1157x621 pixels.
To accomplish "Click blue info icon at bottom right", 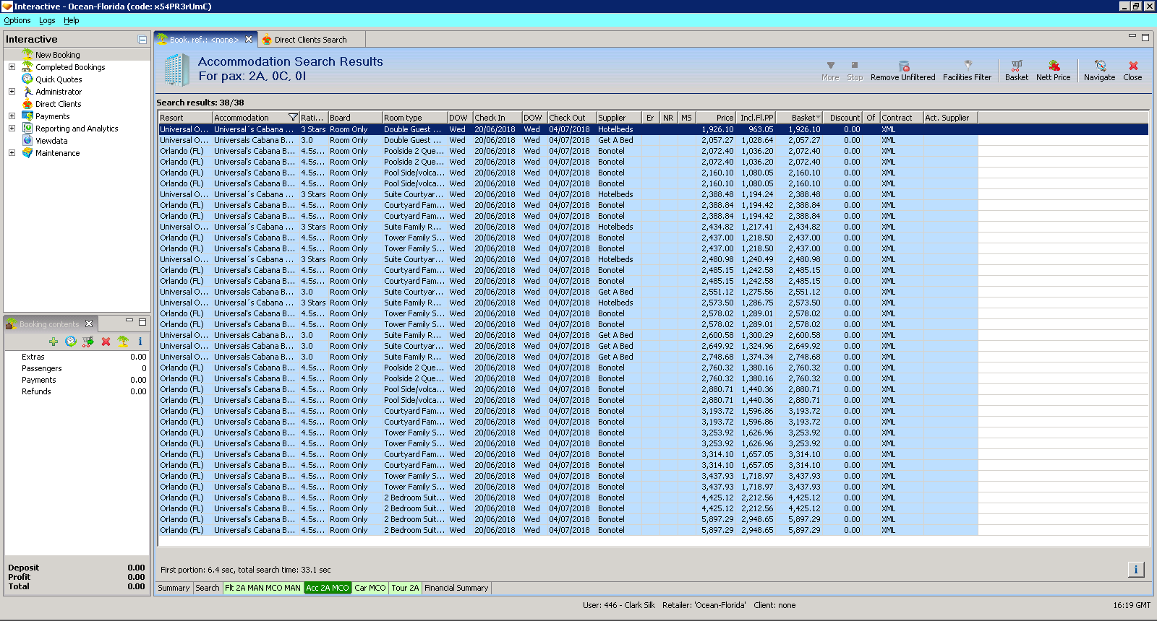I will [1135, 570].
